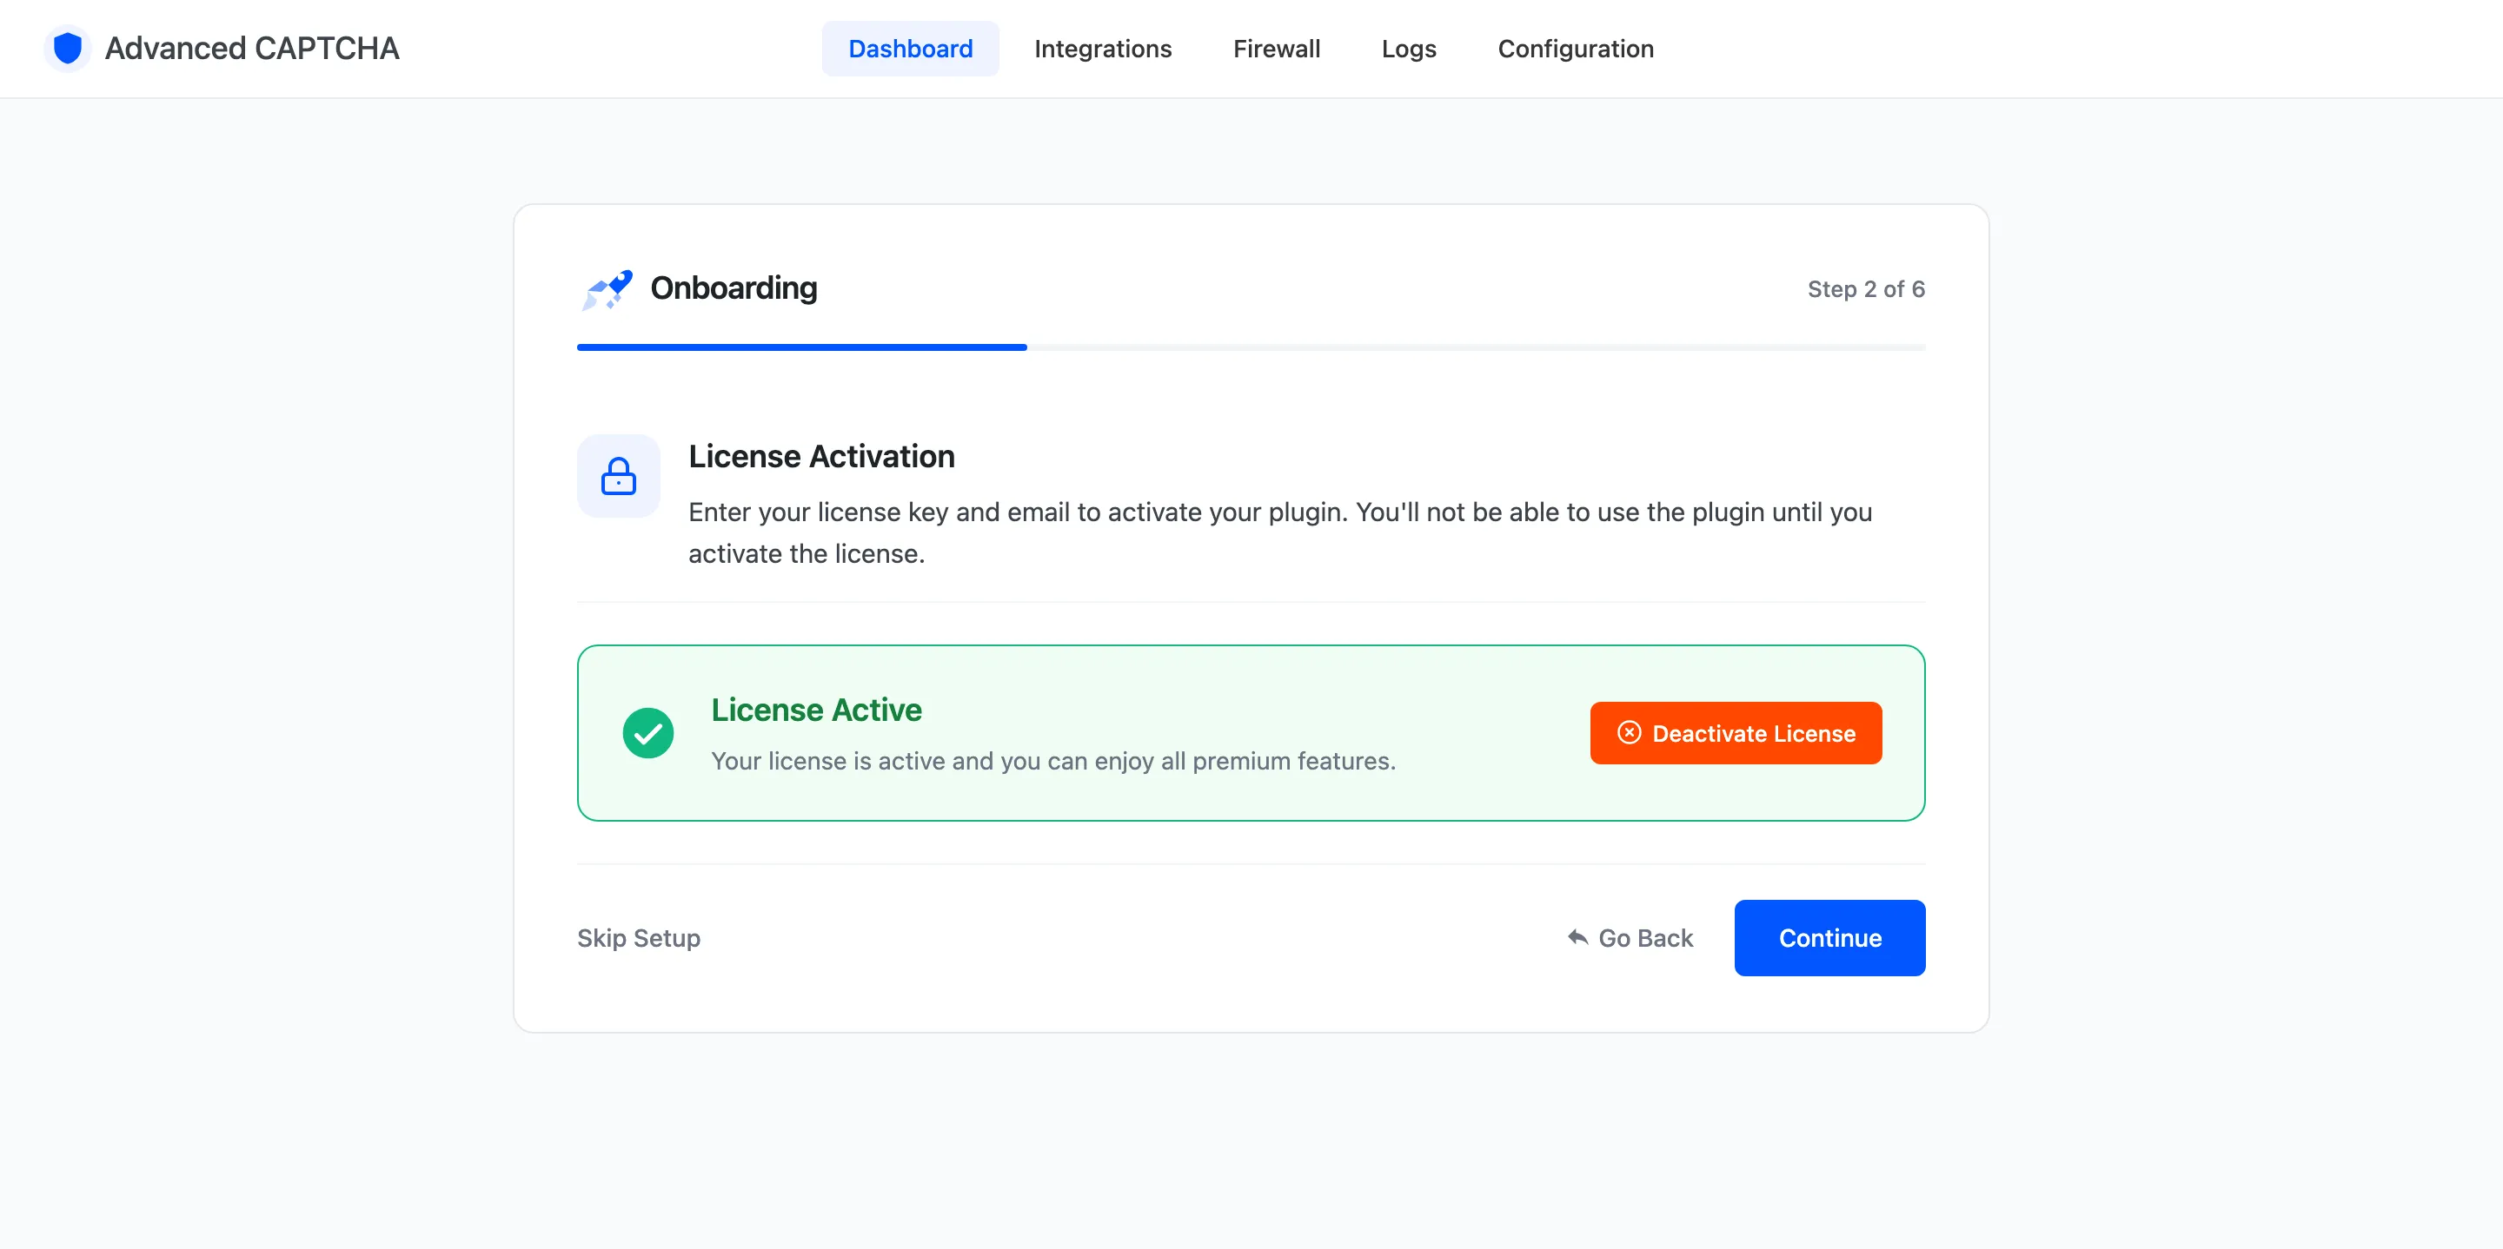Click the Go Back arrow icon
2503x1249 pixels.
point(1578,937)
